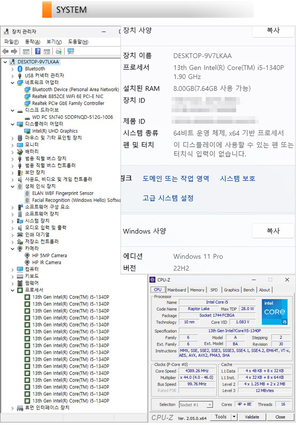Select the 생체 인식 장치 category row
The image size is (296, 425).
(x=36, y=186)
